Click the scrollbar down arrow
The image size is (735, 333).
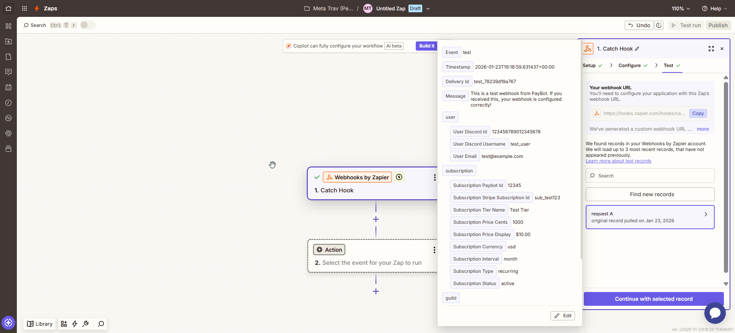726,284
